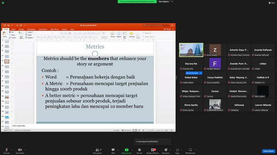
Task: Click fit slide to window icon
Action: [171, 130]
